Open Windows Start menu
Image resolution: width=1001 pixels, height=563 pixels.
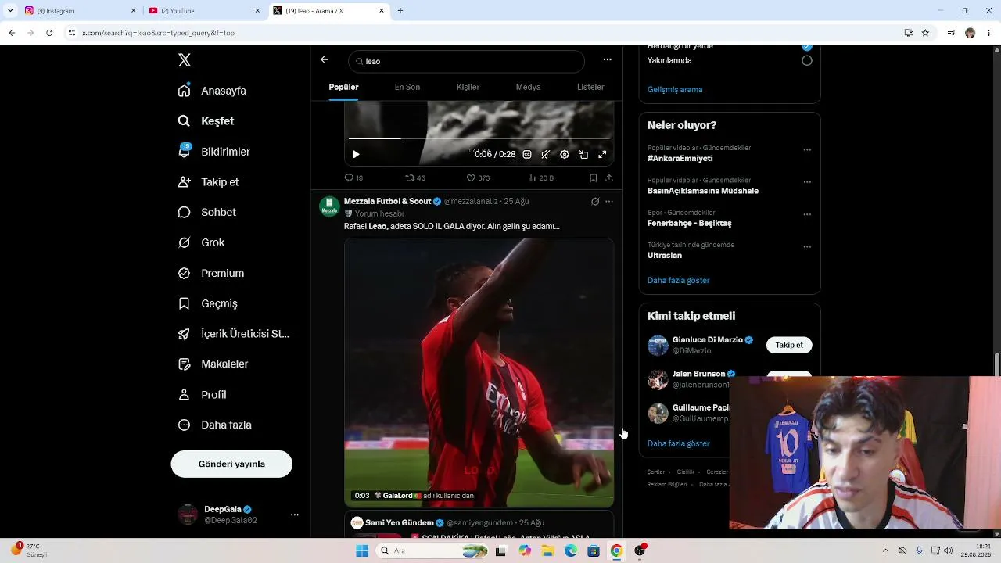click(x=362, y=551)
